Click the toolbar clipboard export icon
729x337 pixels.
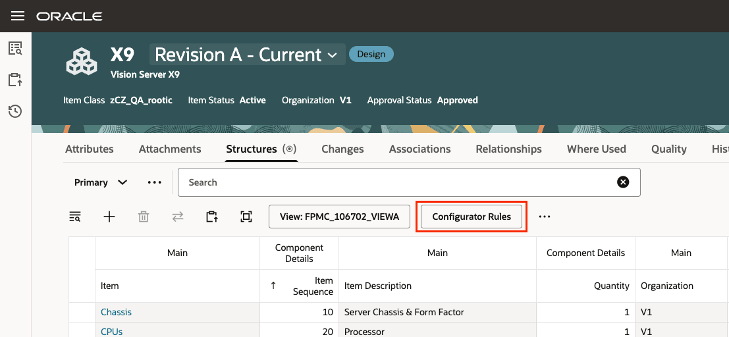pos(212,217)
